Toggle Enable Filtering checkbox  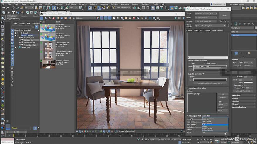coord(205,63)
